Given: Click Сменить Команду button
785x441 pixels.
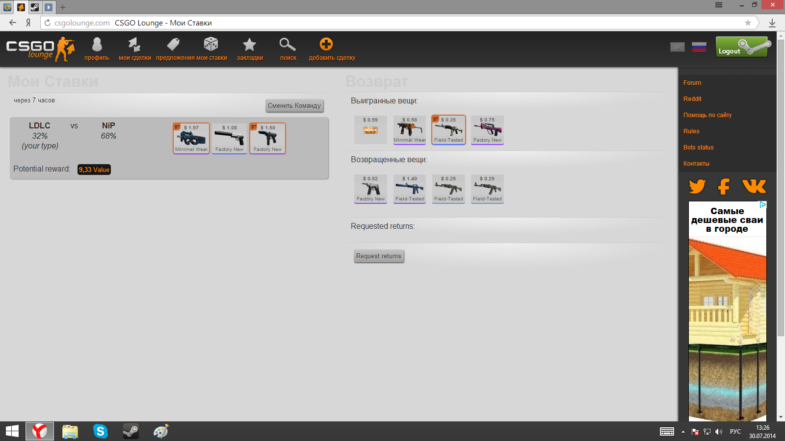Looking at the screenshot, I should click(x=294, y=105).
